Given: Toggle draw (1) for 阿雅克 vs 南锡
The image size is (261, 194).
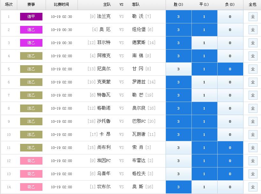Looking at the screenshot, I should (x=205, y=56).
